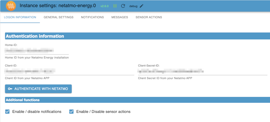This screenshot has width=270, height=122.
Task: Toggle Enable / disable notifications checkbox
Action: coord(7,112)
